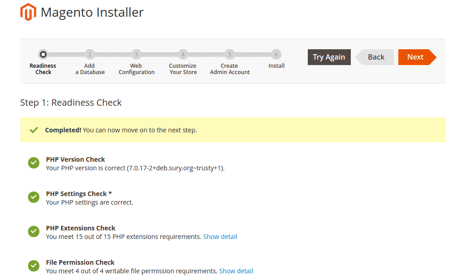Viewport: 454px width, 276px height.
Task: Click the Magento Installer title text
Action: 92,12
